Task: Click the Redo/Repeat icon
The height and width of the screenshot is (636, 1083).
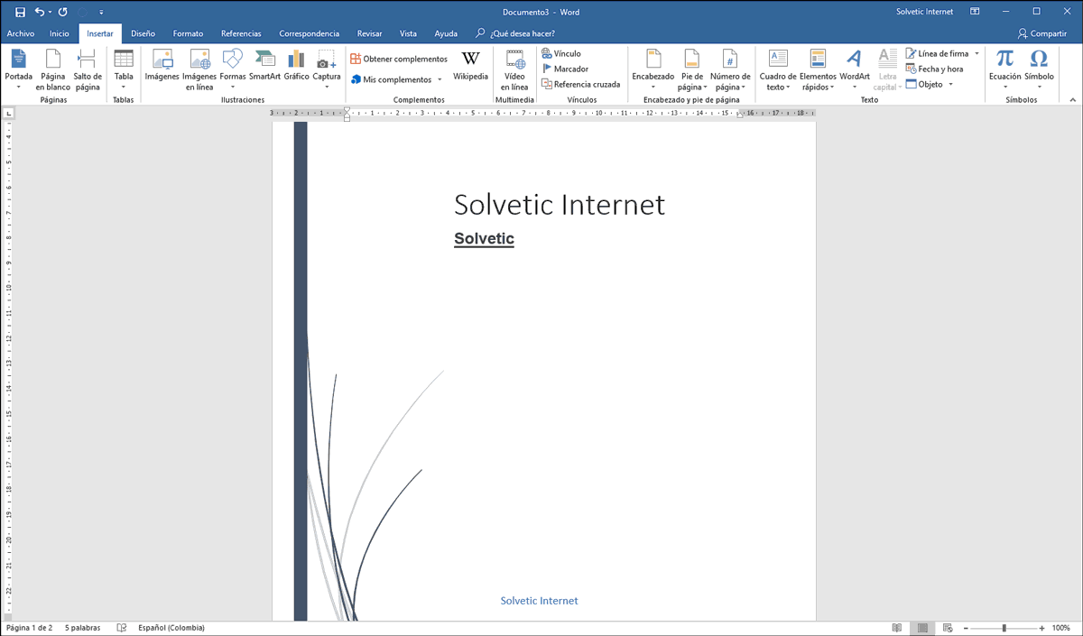Action: (63, 12)
